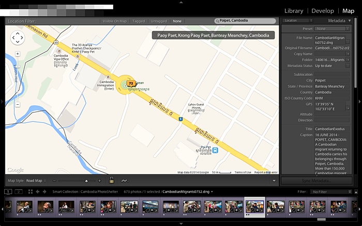Click the right panel vertical scrollbar
The image size is (362, 226).
coord(356,53)
